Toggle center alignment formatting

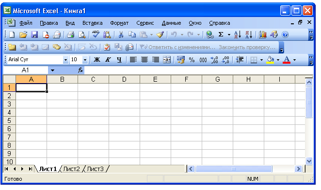144,60
